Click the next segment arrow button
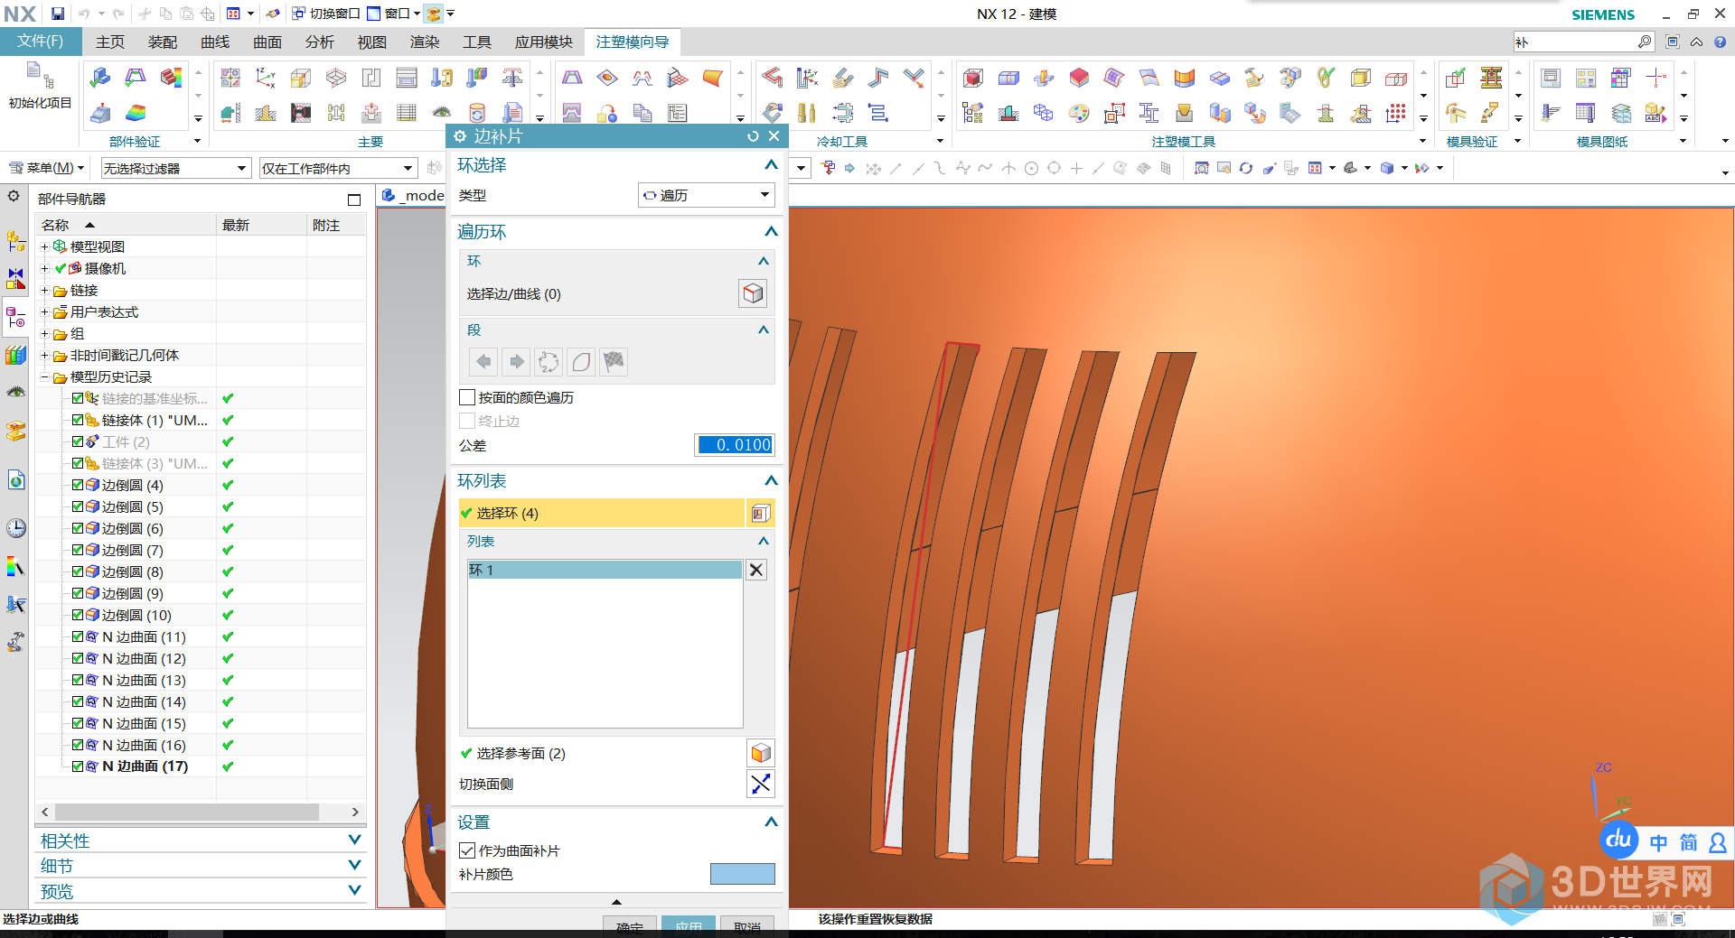Image resolution: width=1735 pixels, height=938 pixels. coord(517,362)
